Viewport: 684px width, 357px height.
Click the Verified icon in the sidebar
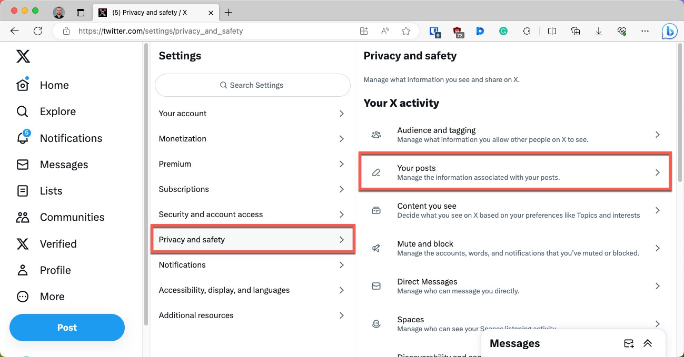coord(23,243)
